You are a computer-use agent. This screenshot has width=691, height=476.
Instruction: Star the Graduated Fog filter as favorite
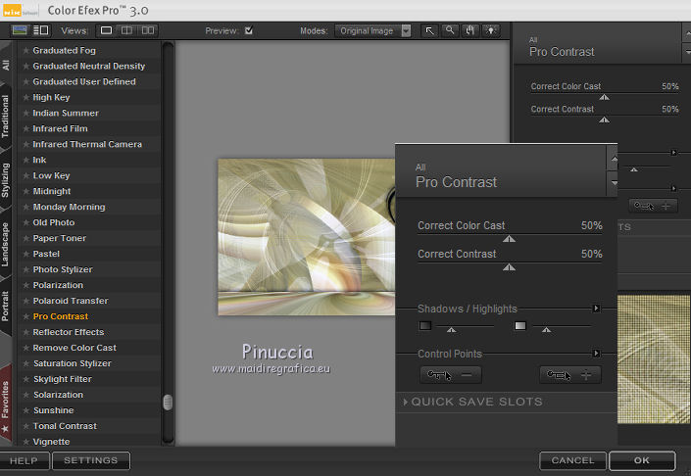point(26,51)
